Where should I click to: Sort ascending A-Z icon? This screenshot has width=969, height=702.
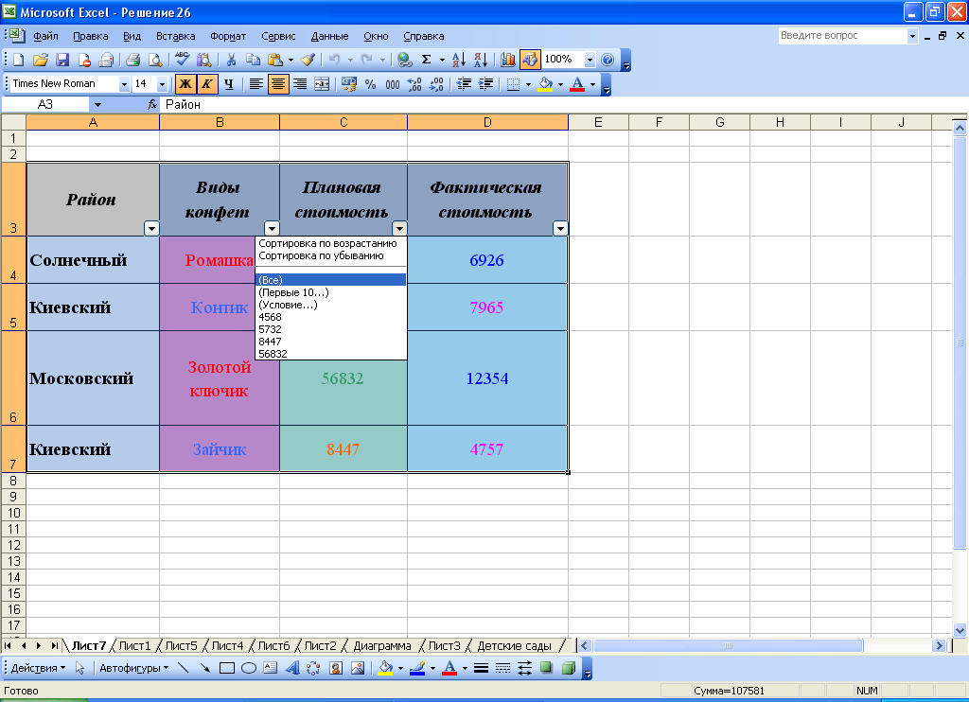pos(459,60)
